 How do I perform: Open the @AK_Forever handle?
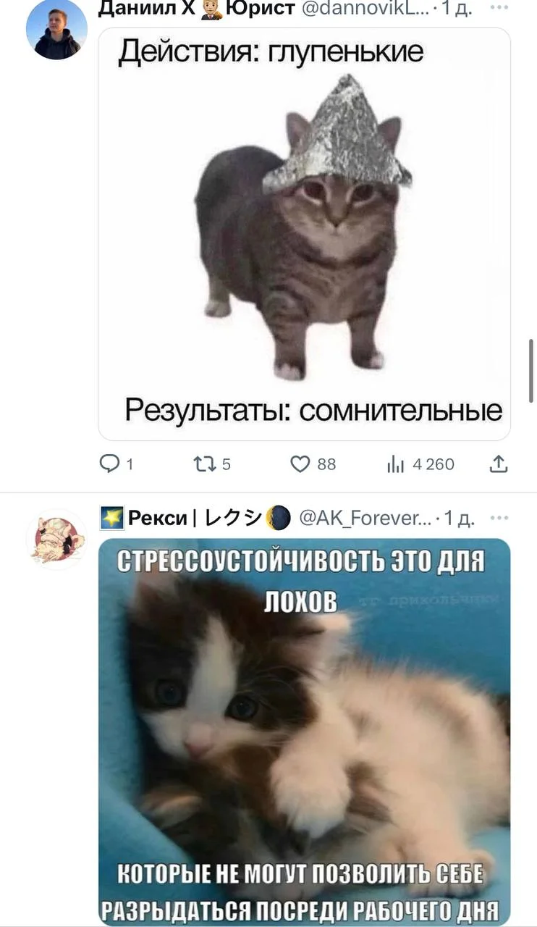[365, 518]
